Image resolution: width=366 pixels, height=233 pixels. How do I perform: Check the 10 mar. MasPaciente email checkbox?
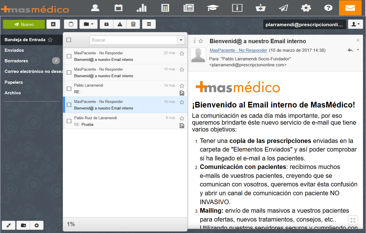[x=69, y=105]
